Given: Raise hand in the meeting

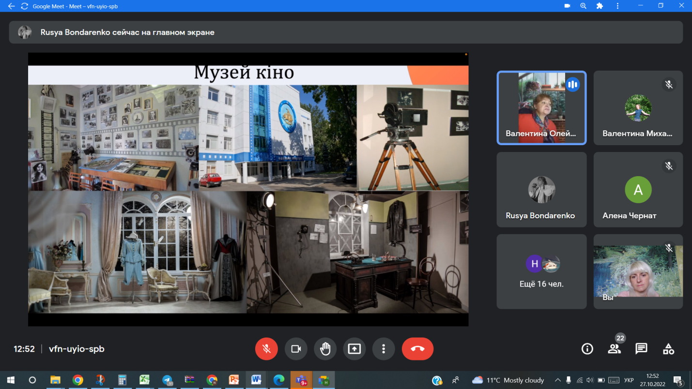Looking at the screenshot, I should point(325,349).
